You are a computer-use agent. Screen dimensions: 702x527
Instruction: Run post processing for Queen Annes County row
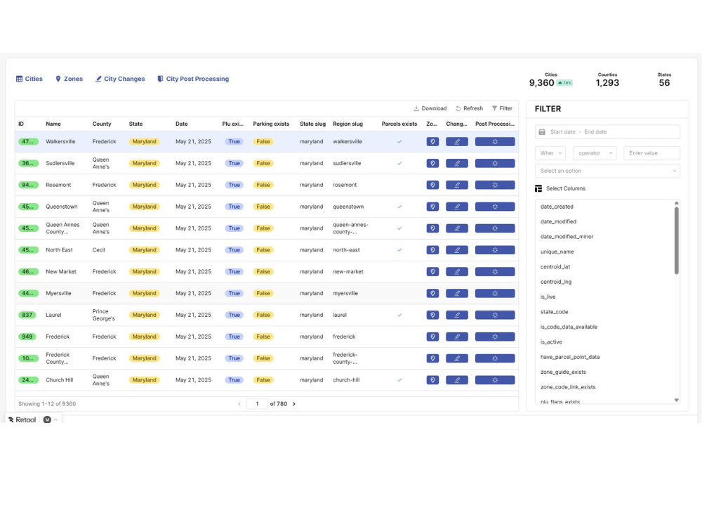[x=495, y=228]
